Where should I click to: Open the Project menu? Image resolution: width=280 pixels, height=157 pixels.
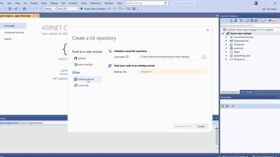point(34,3)
